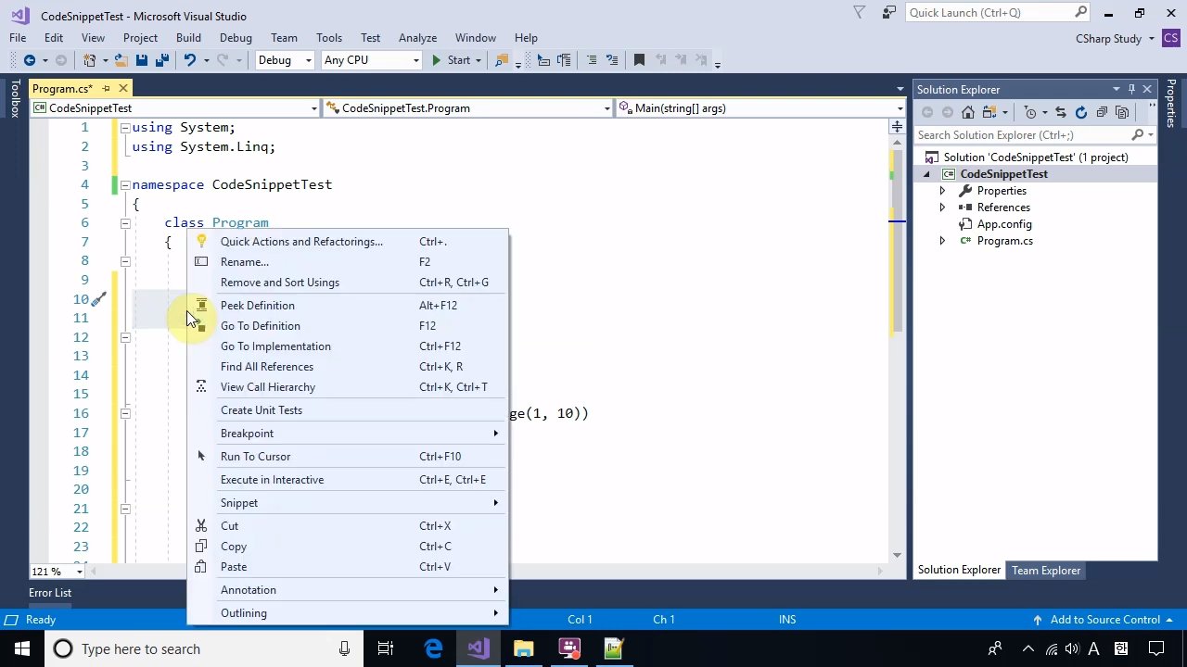Select Rename... from the context menu
Screen dimensions: 1187x667
348,262
